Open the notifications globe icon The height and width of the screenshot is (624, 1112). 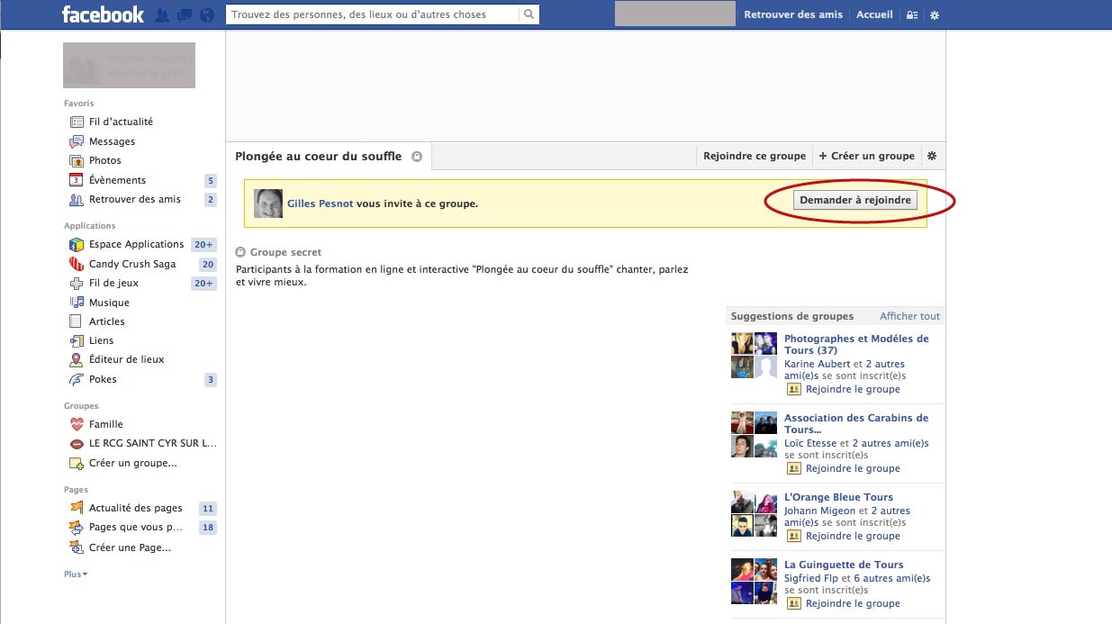tap(207, 15)
